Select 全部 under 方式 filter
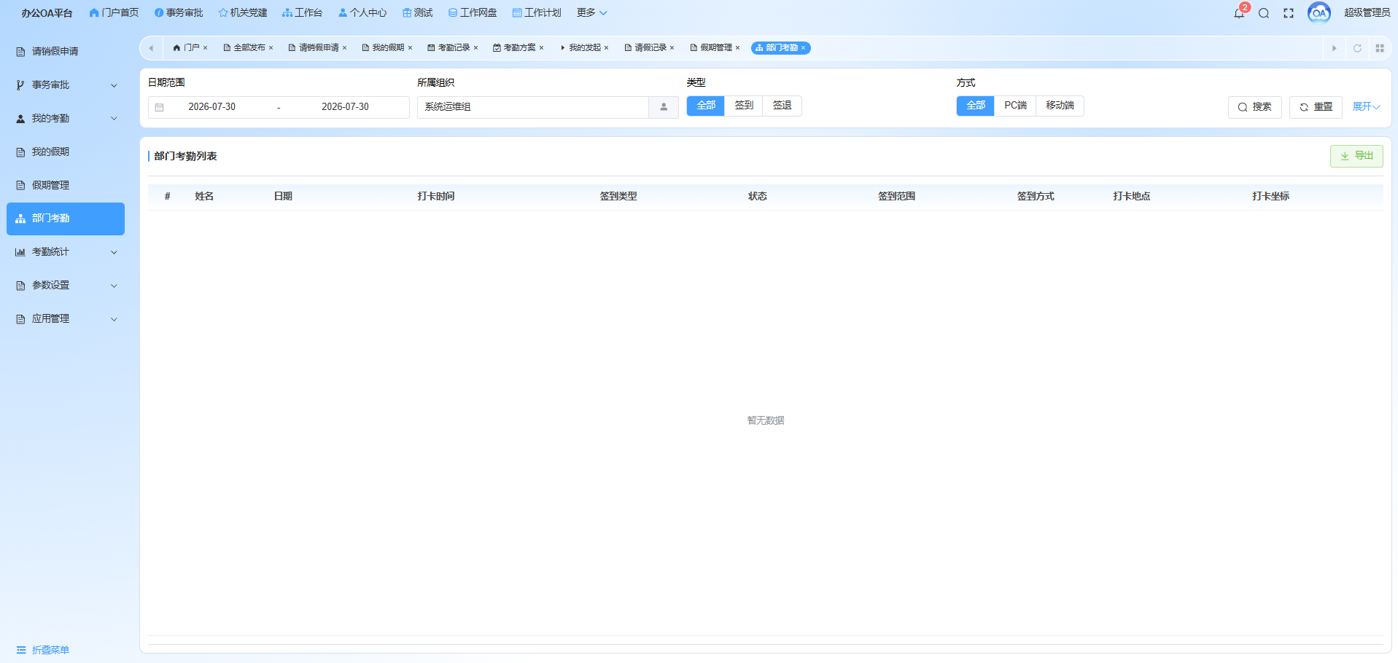The height and width of the screenshot is (663, 1398). point(976,106)
